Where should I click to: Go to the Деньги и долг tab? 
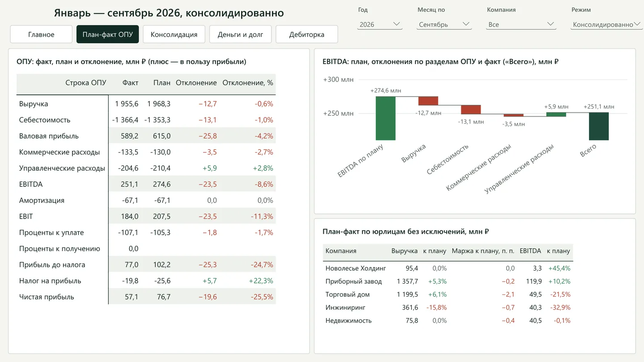[241, 34]
